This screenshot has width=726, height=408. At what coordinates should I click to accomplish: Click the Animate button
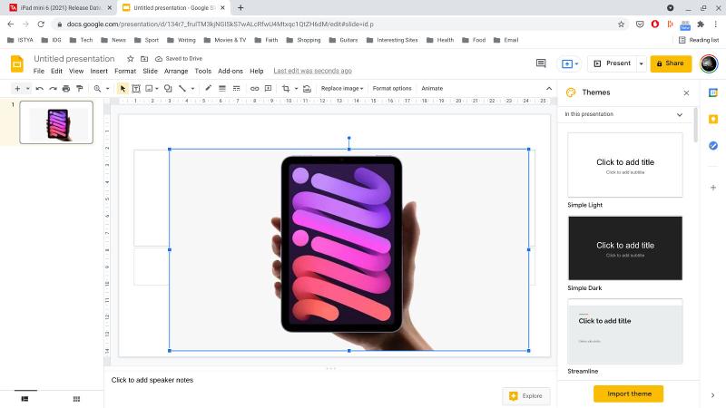(432, 88)
